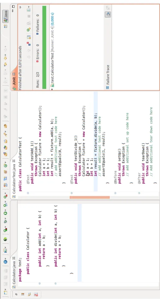Image resolution: width=160 pixels, height=299 pixels.
Task: Collapse the add method fold in Calculator.java
Action: coord(39,284)
